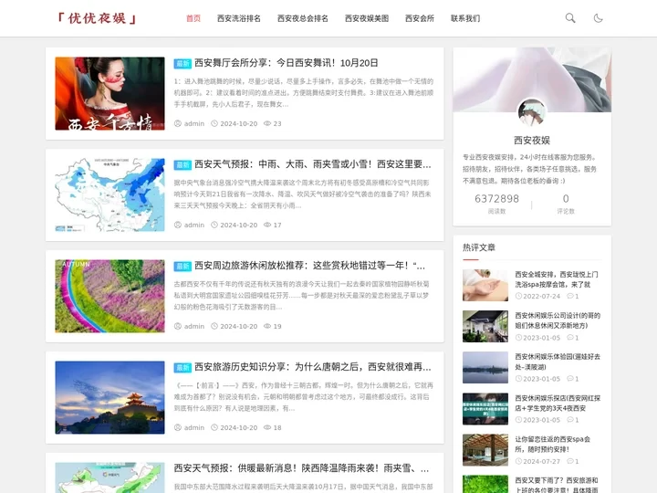Click profile card banner image

532,79
